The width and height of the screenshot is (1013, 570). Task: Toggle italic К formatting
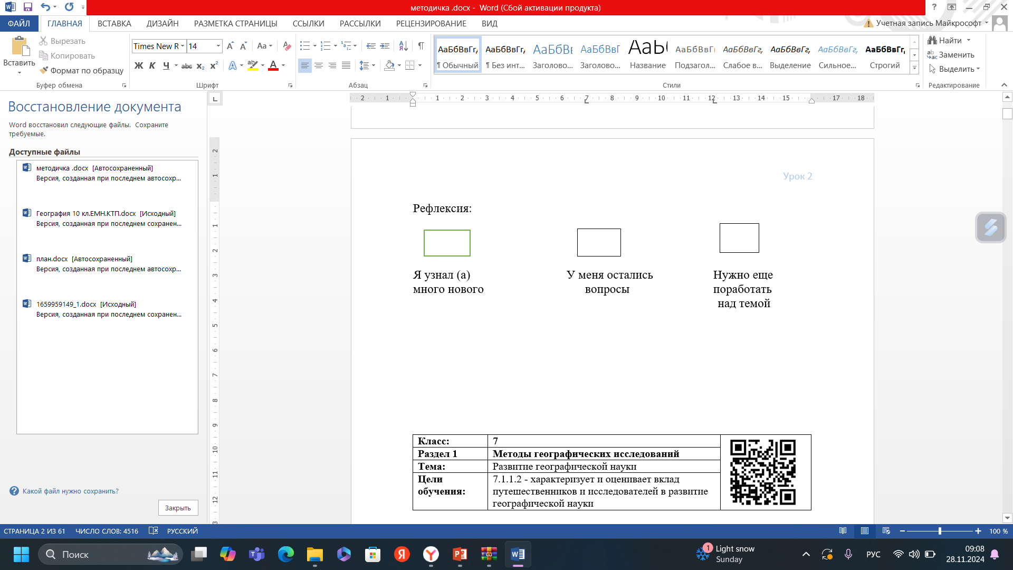click(x=152, y=65)
